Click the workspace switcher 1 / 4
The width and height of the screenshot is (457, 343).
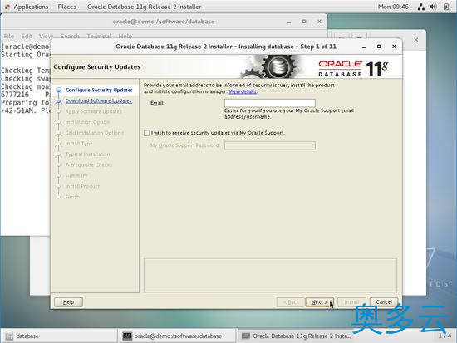click(445, 336)
